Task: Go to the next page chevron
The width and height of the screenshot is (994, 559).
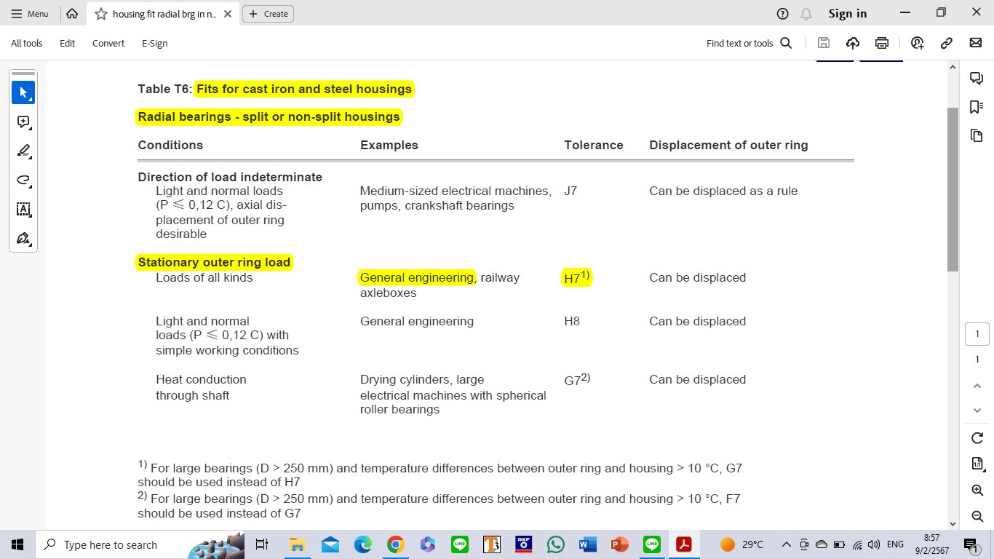Action: coord(977,411)
